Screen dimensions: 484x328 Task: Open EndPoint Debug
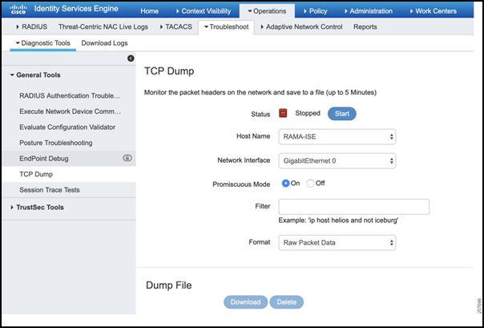pyautogui.click(x=44, y=159)
